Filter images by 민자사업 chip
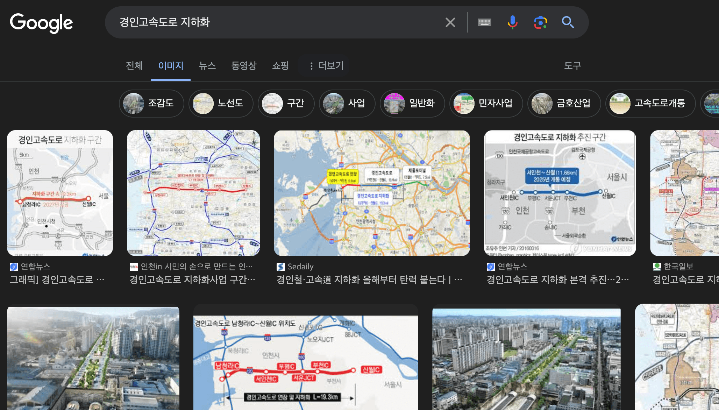 point(486,103)
